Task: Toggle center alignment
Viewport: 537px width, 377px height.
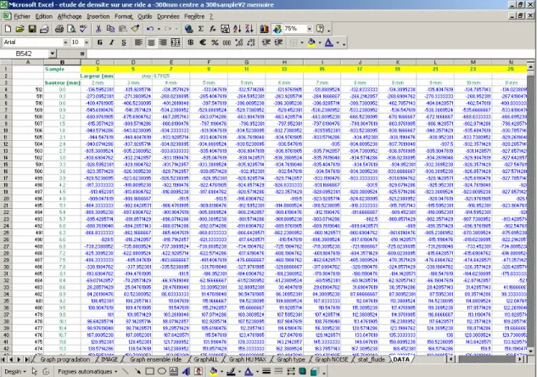Action: 151,42
